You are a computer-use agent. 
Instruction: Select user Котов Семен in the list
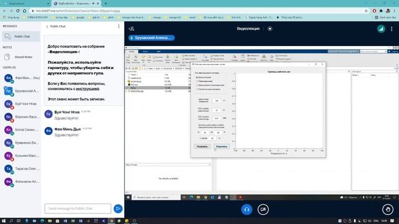click(x=21, y=130)
